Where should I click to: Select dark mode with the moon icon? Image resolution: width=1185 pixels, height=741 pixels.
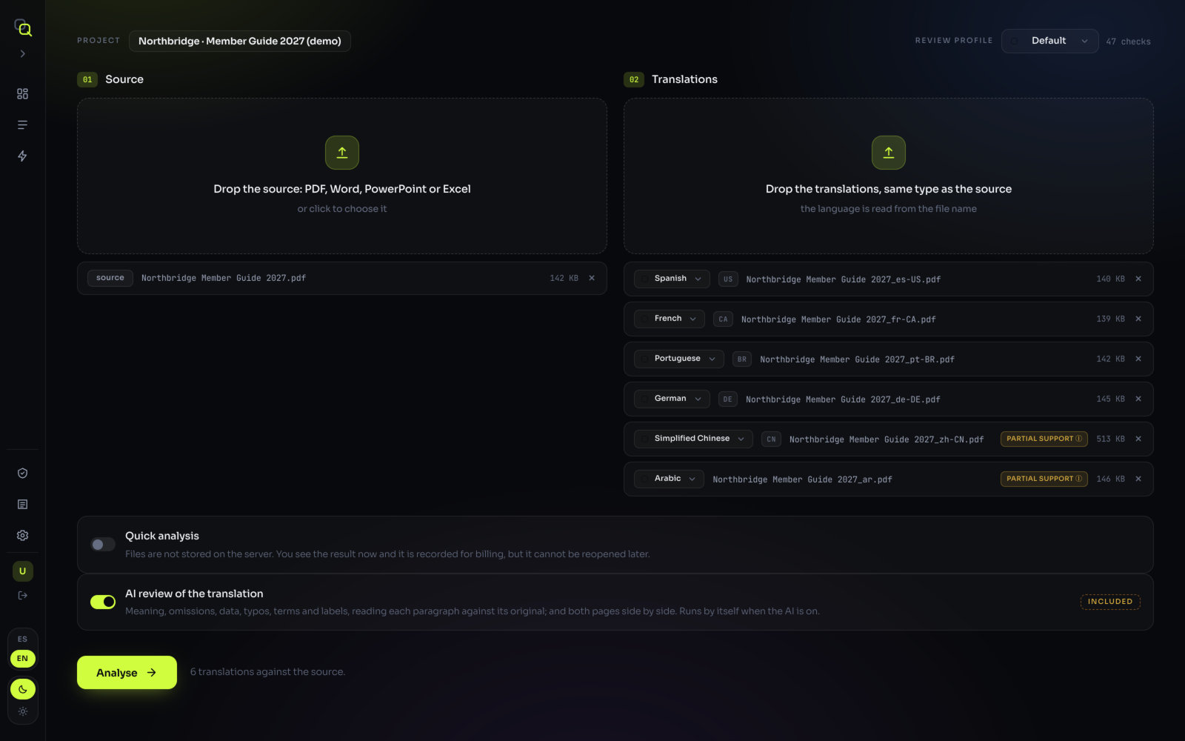tap(23, 690)
